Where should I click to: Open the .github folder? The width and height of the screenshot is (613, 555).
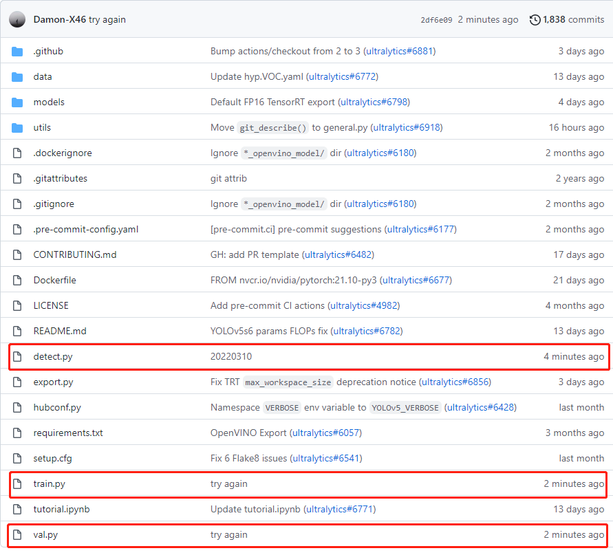coord(48,51)
